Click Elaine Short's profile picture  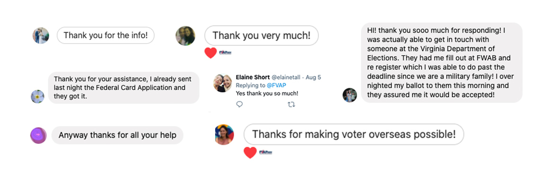[222, 83]
